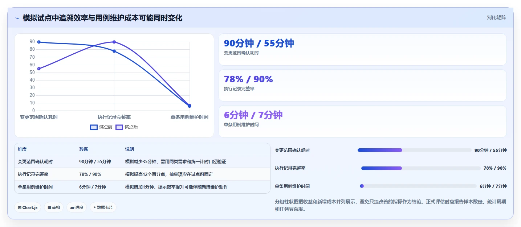Click x-axis label 执行记录完整率 under chart
The width and height of the screenshot is (521, 227).
[x=114, y=117]
